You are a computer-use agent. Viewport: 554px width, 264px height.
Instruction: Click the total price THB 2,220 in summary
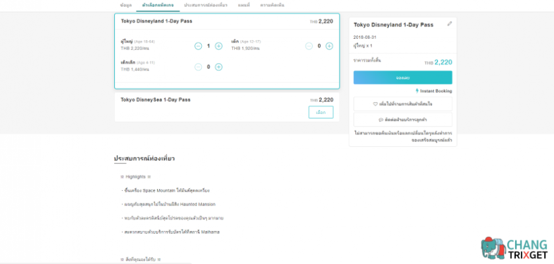pyautogui.click(x=438, y=63)
